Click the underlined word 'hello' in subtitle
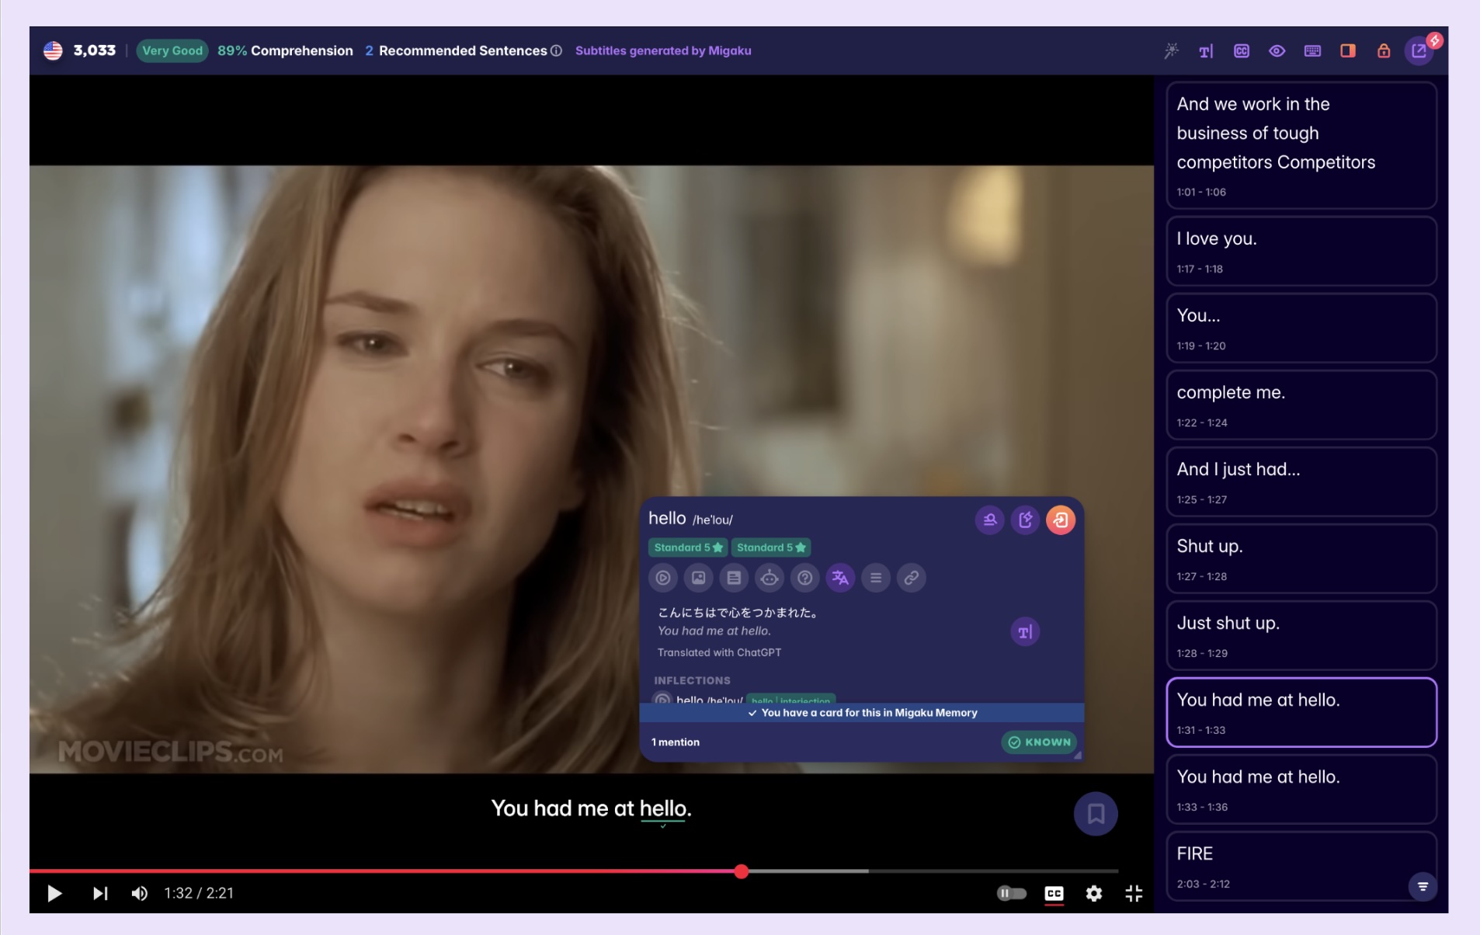This screenshot has width=1480, height=935. tap(662, 808)
